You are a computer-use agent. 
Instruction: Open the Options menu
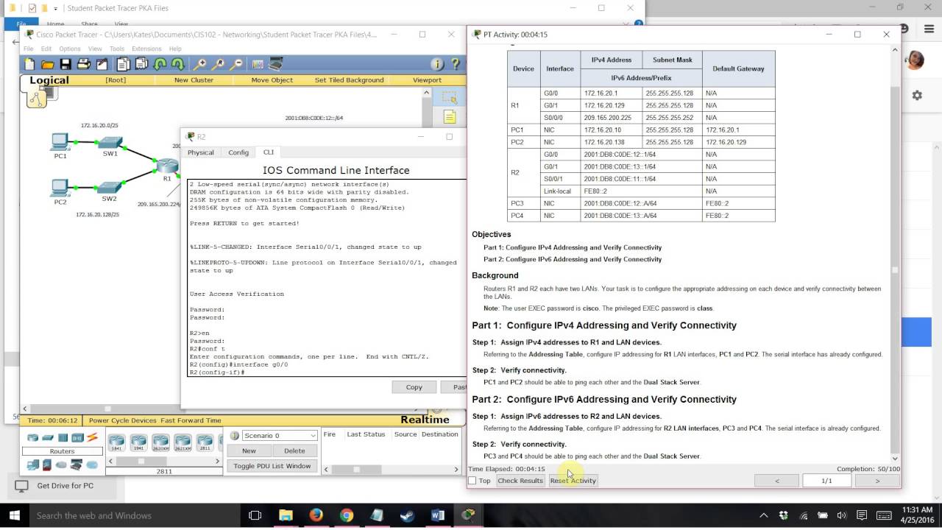pos(70,49)
